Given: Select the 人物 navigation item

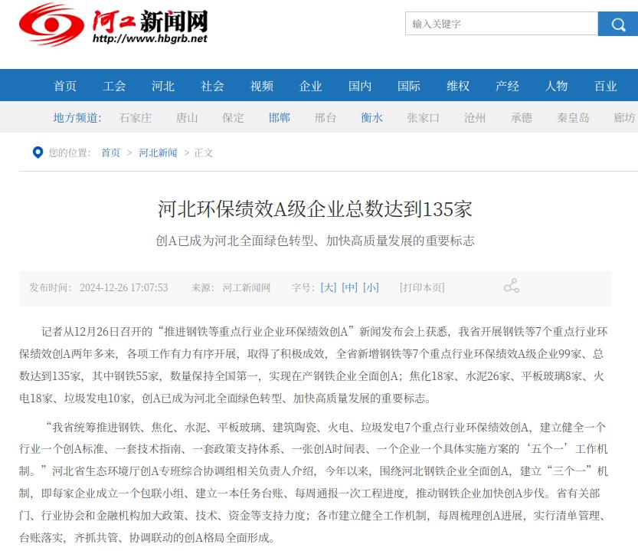Looking at the screenshot, I should point(556,86).
